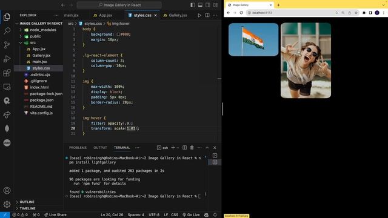Image resolution: width=388 pixels, height=218 pixels.
Task: Open Live Share view in activity bar
Action: pos(7,114)
